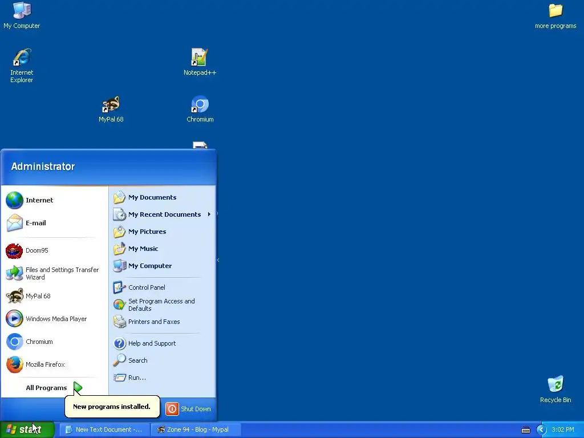The height and width of the screenshot is (438, 584).
Task: Open the more programs folder
Action: 555,15
